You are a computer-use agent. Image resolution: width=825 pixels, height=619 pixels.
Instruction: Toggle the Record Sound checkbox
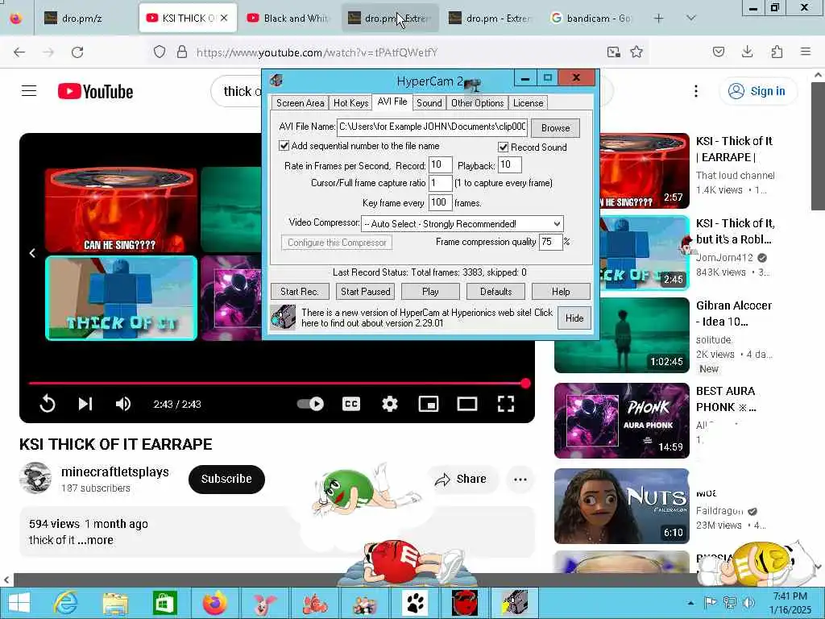[x=503, y=147]
